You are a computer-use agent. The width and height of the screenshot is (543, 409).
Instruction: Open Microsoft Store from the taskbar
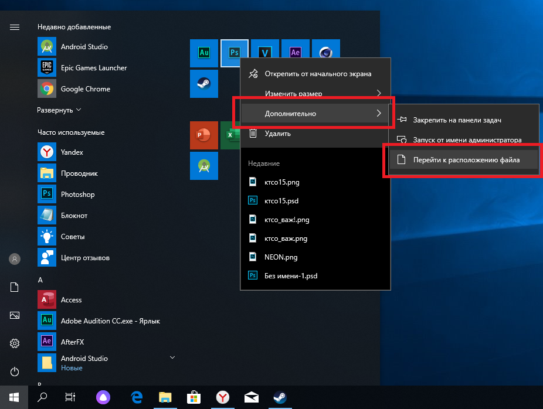point(194,397)
